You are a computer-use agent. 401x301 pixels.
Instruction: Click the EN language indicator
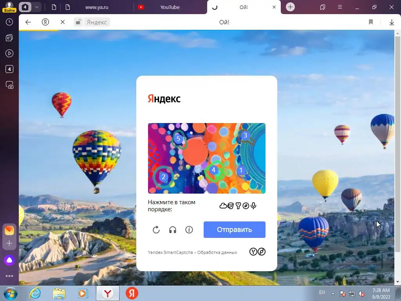[322, 292]
